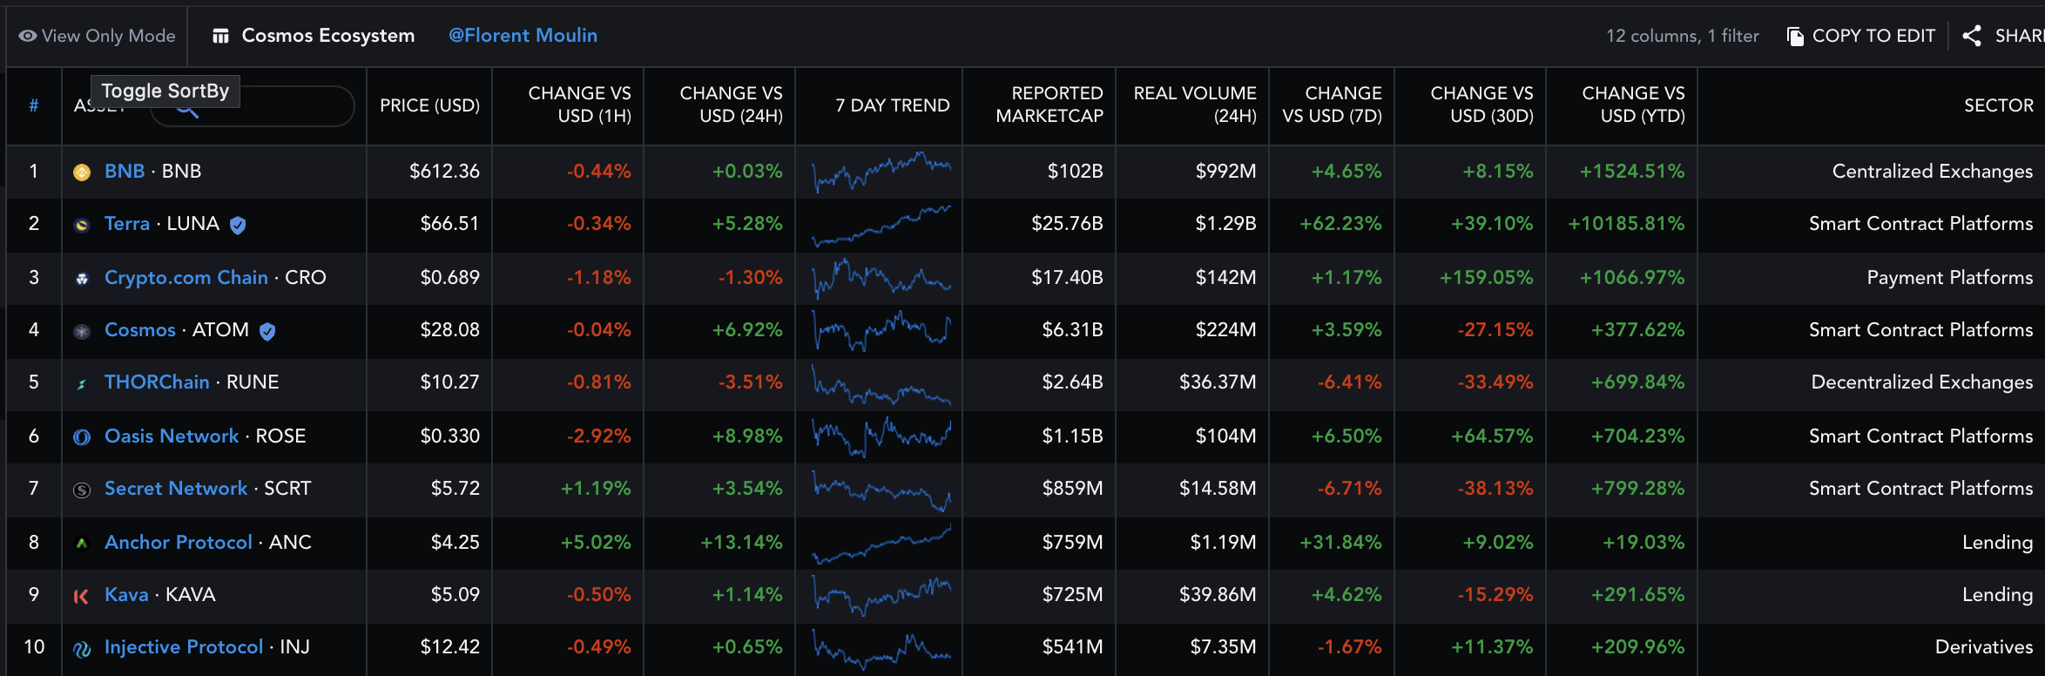Open the Secret Network asset link
Screen dimensions: 2045x676
tap(176, 488)
